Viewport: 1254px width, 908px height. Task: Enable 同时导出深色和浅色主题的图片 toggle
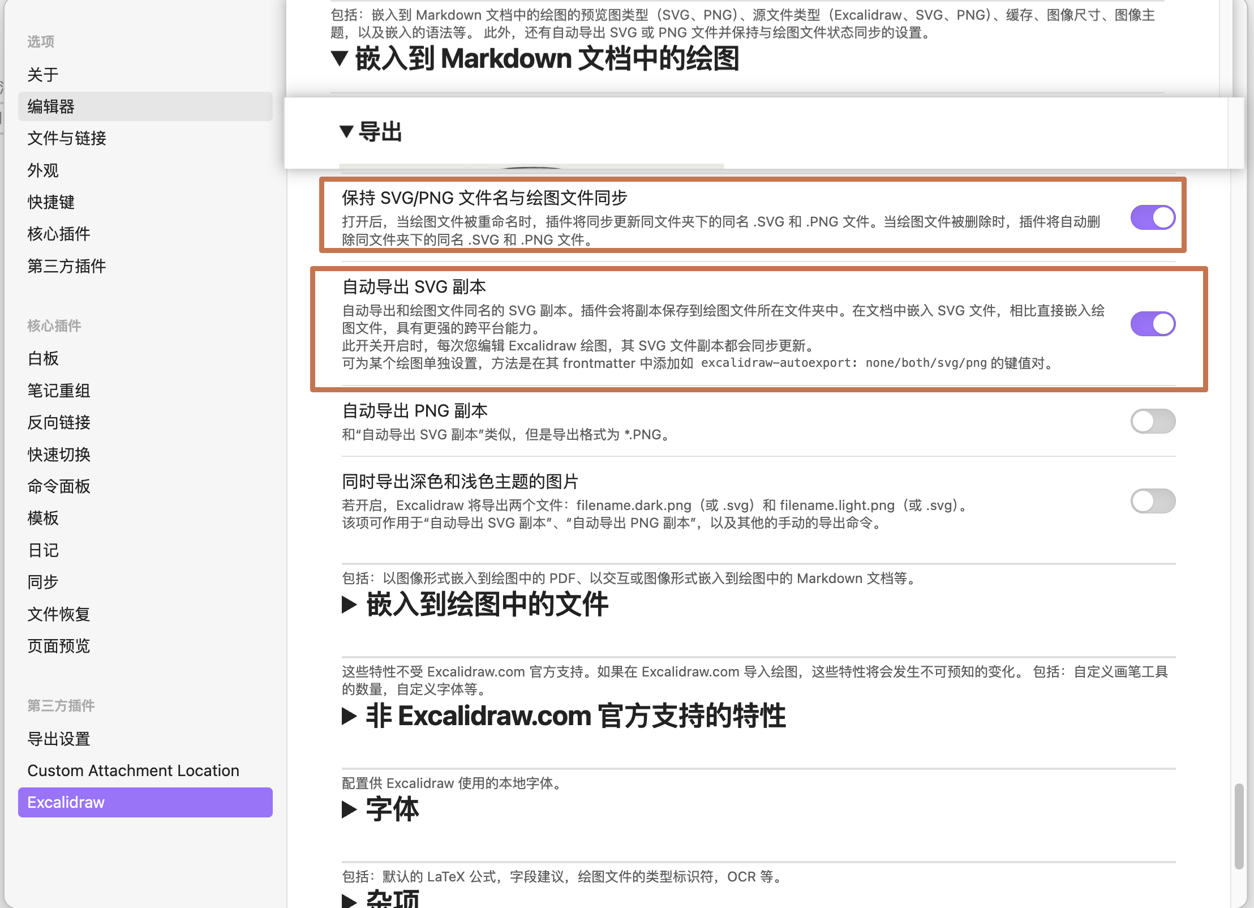click(x=1152, y=501)
